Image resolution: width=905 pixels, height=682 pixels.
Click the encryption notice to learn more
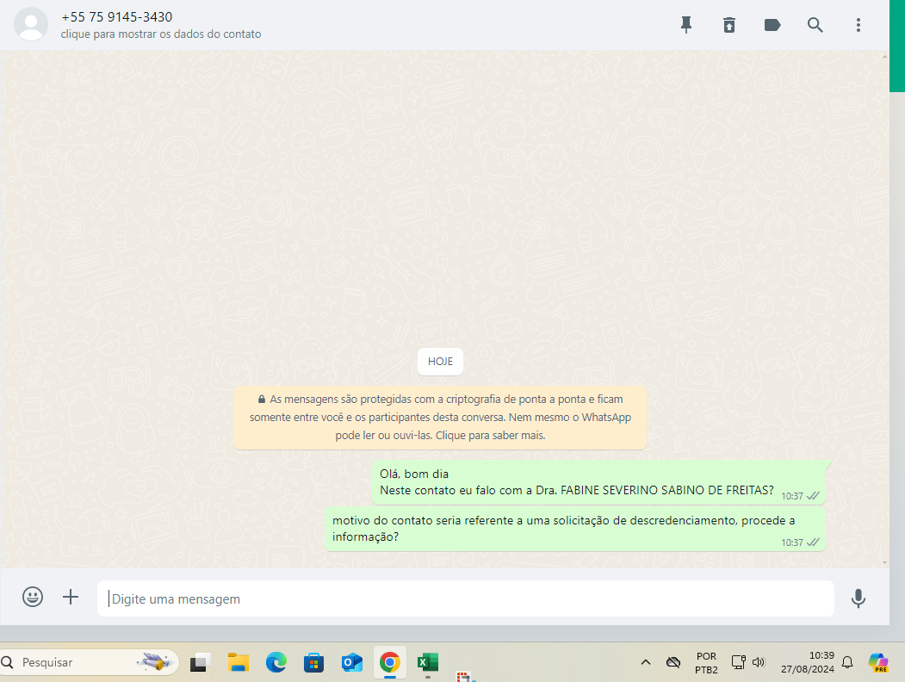(440, 417)
